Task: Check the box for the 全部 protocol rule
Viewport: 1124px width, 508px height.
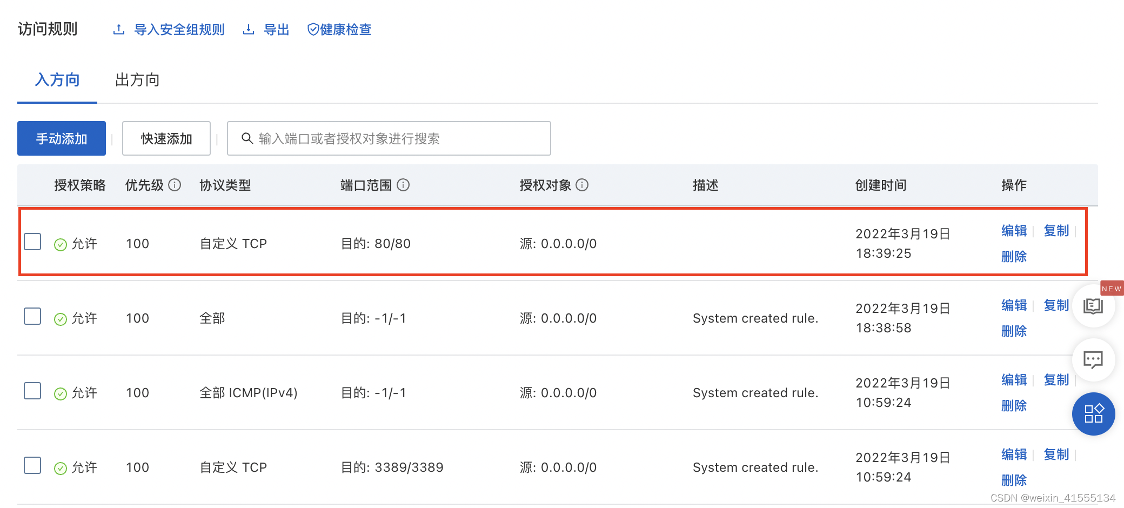Action: pos(32,316)
